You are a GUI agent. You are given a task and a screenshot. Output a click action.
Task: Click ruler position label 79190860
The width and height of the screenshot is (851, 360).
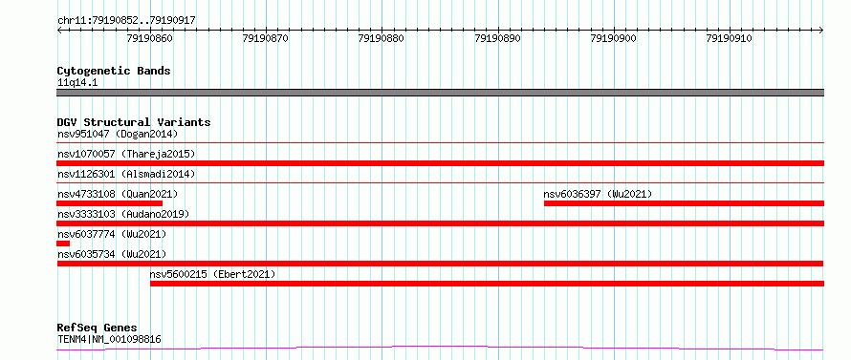pos(150,38)
